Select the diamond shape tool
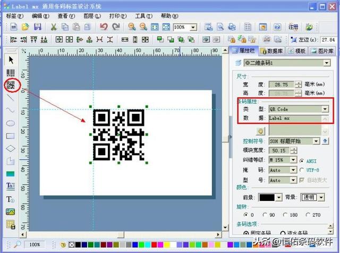This screenshot has height=253, width=340. click(x=10, y=148)
